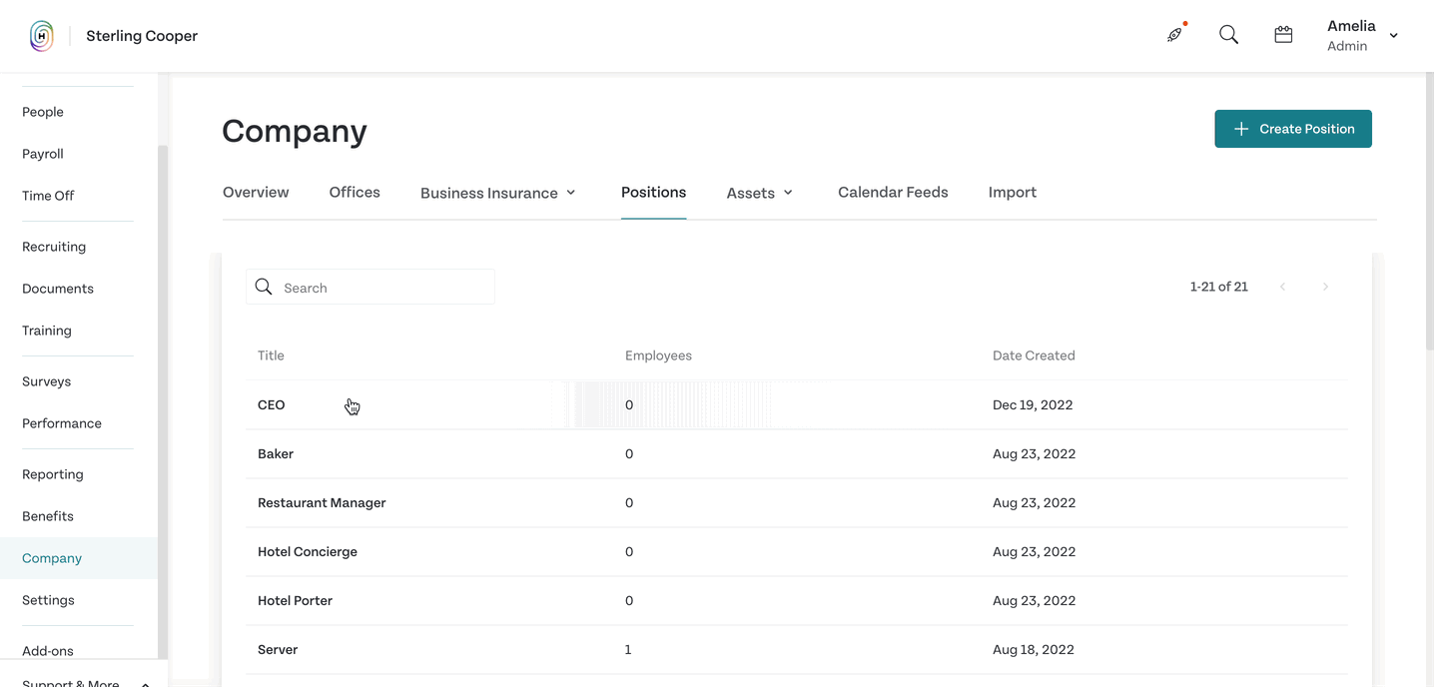Expand the Assets tab dropdown
1434x687 pixels.
pos(760,193)
